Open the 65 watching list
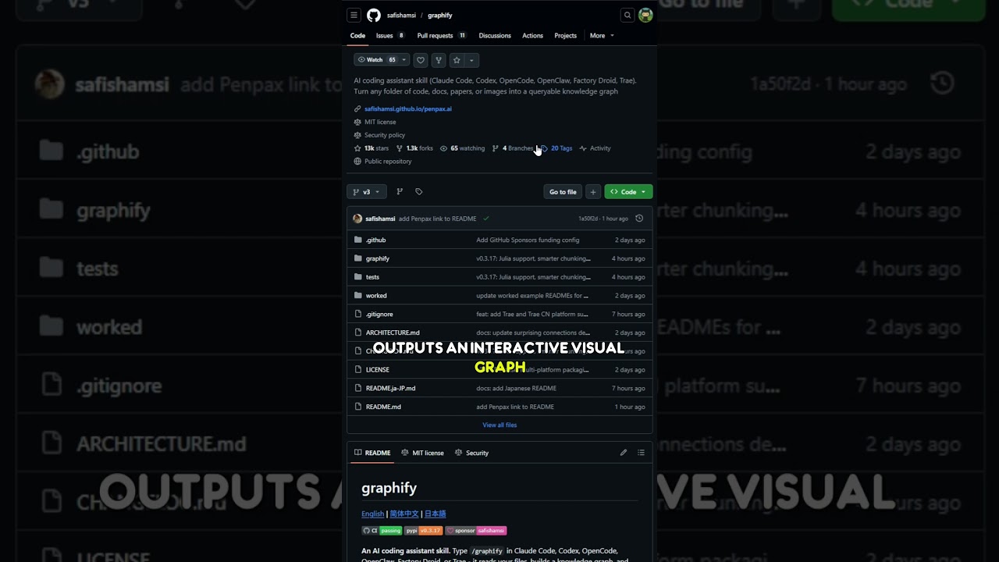 tap(462, 148)
